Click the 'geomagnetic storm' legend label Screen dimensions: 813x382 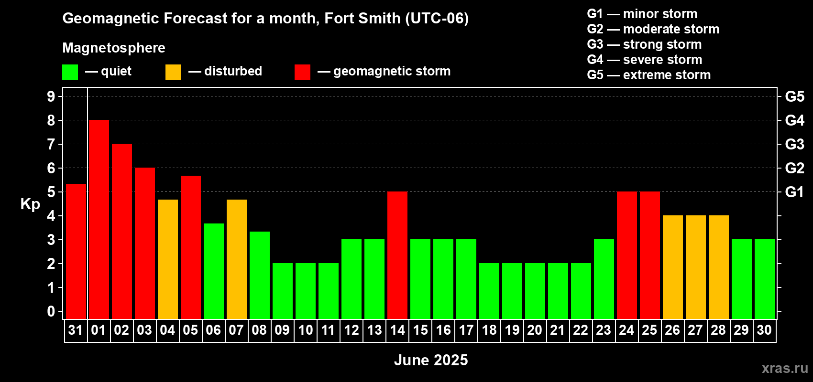coord(392,71)
